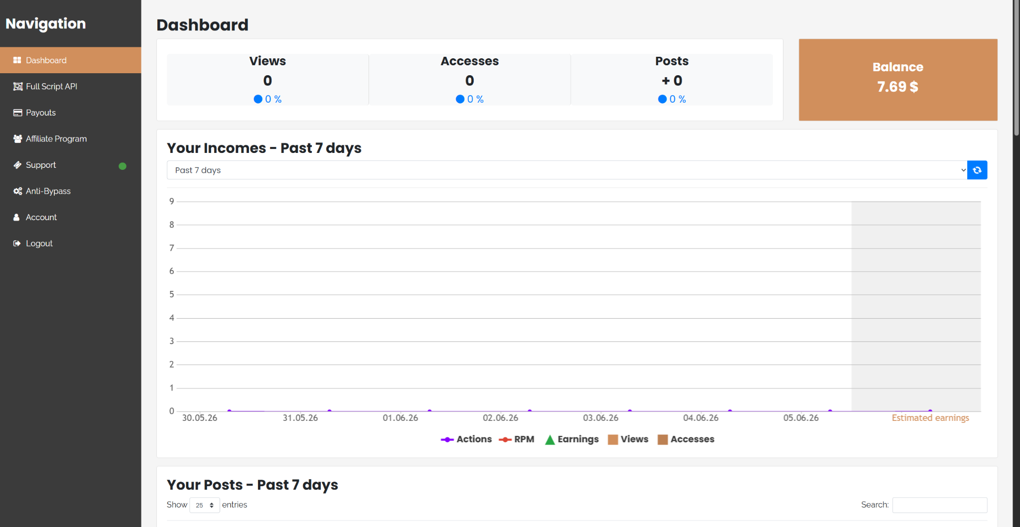Click the 0 % text under Views

273,99
